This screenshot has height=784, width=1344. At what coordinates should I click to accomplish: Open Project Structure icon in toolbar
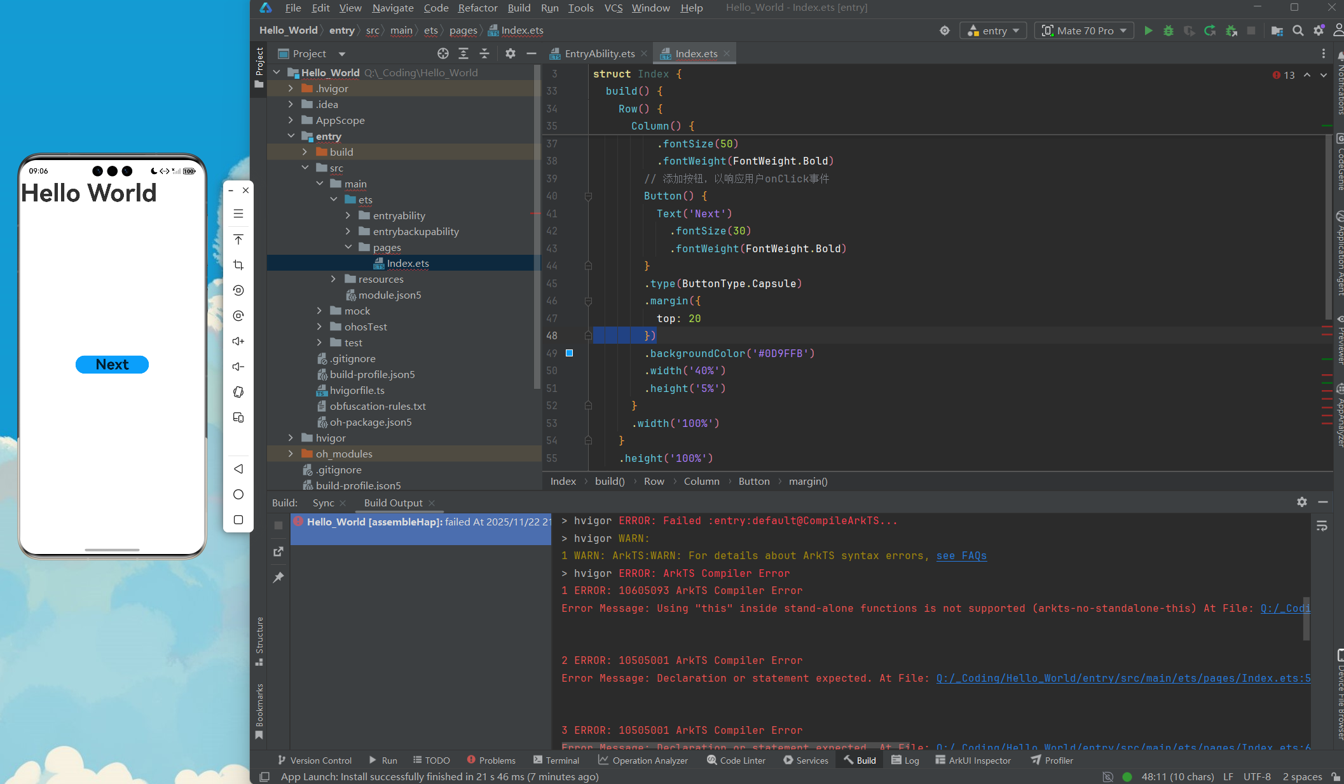[1277, 30]
